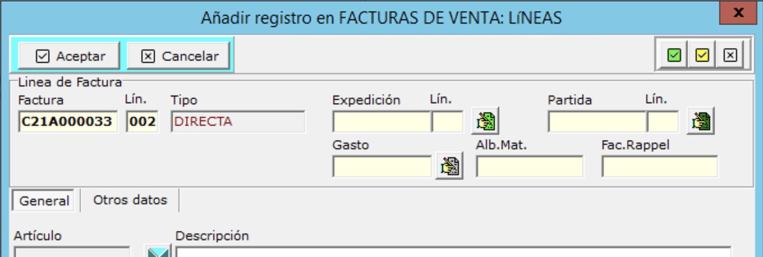763x257 pixels.
Task: Click the Artículo selector icon button
Action: pyautogui.click(x=158, y=252)
